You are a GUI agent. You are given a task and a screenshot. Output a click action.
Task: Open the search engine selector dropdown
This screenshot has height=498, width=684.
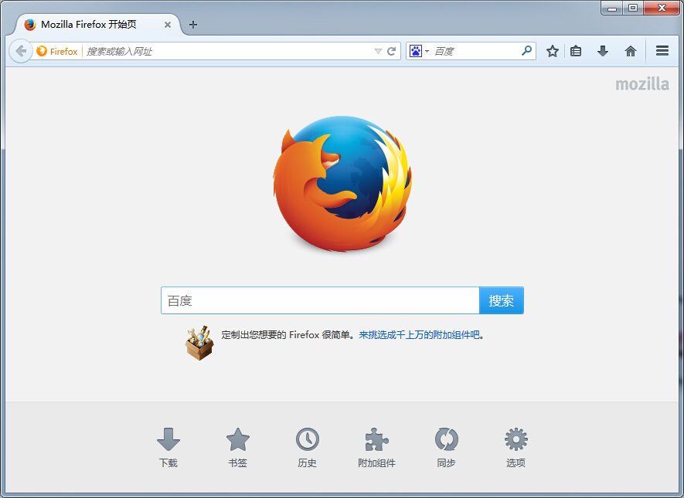[420, 51]
